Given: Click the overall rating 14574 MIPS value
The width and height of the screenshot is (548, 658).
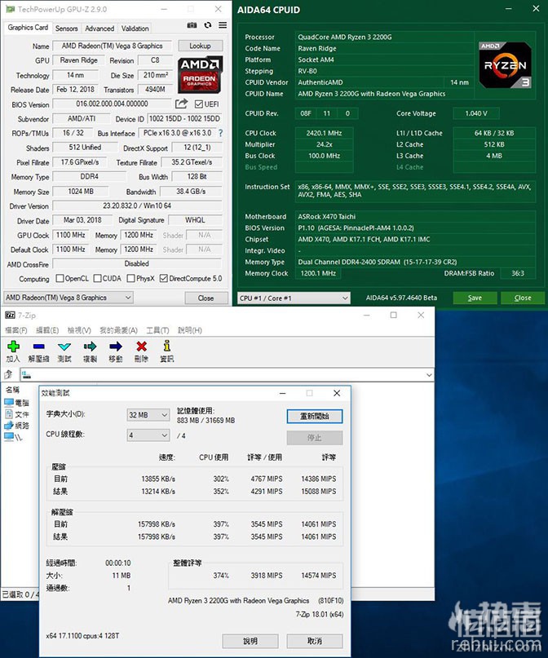Looking at the screenshot, I should coord(319,576).
